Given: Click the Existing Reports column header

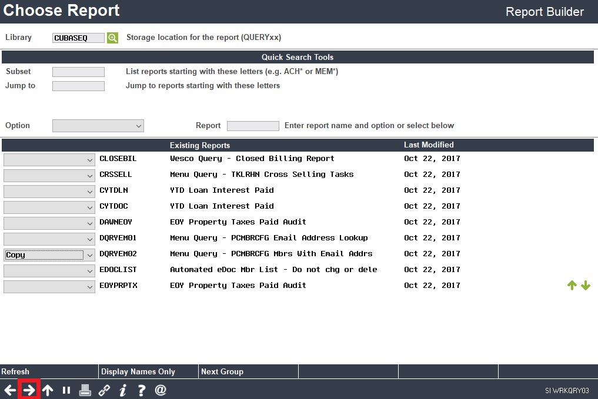Looking at the screenshot, I should point(200,145).
